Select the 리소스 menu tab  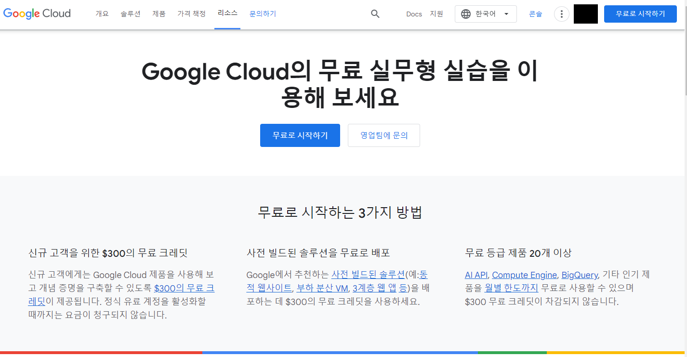[227, 13]
